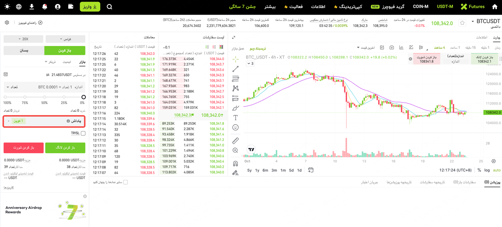Open the user profile icon

(58, 7)
